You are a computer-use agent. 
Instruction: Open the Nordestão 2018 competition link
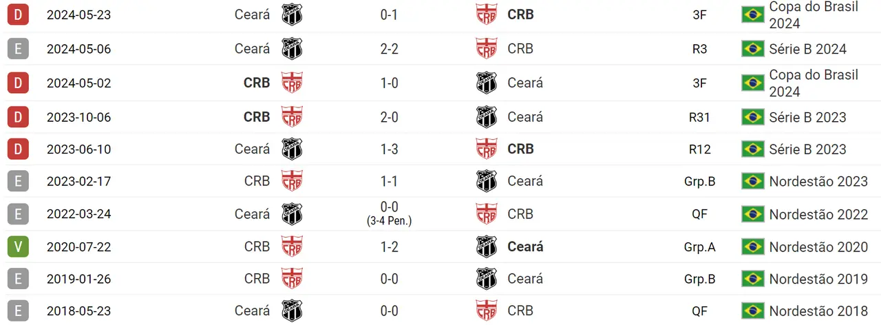pos(818,311)
